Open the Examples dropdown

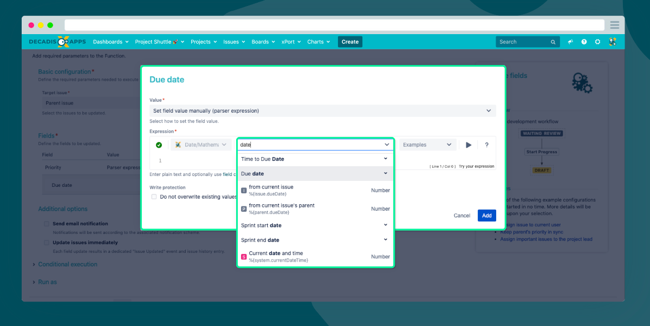coord(427,145)
